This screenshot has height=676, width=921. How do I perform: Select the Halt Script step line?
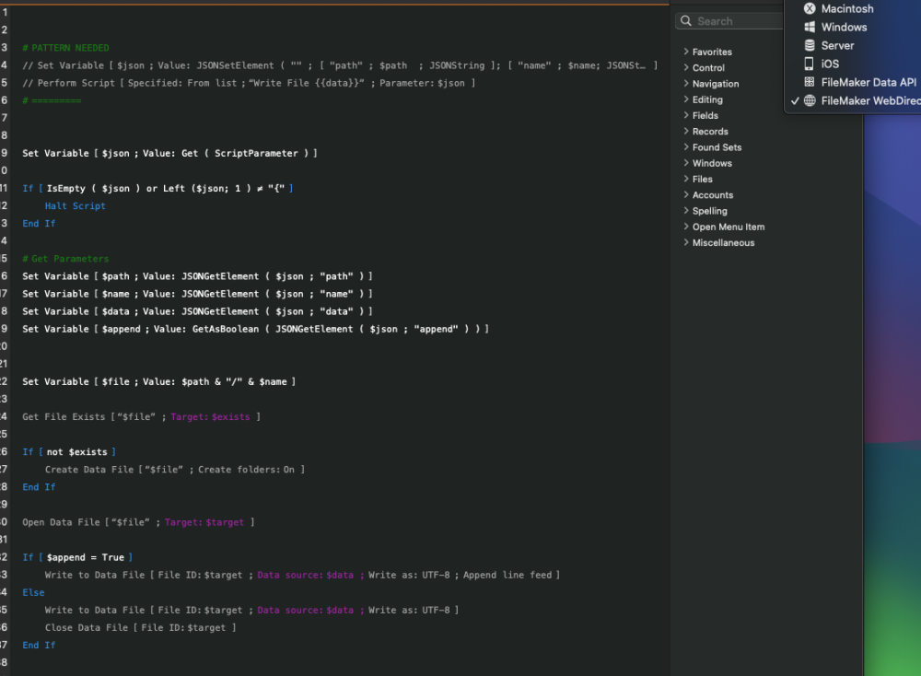click(x=76, y=206)
